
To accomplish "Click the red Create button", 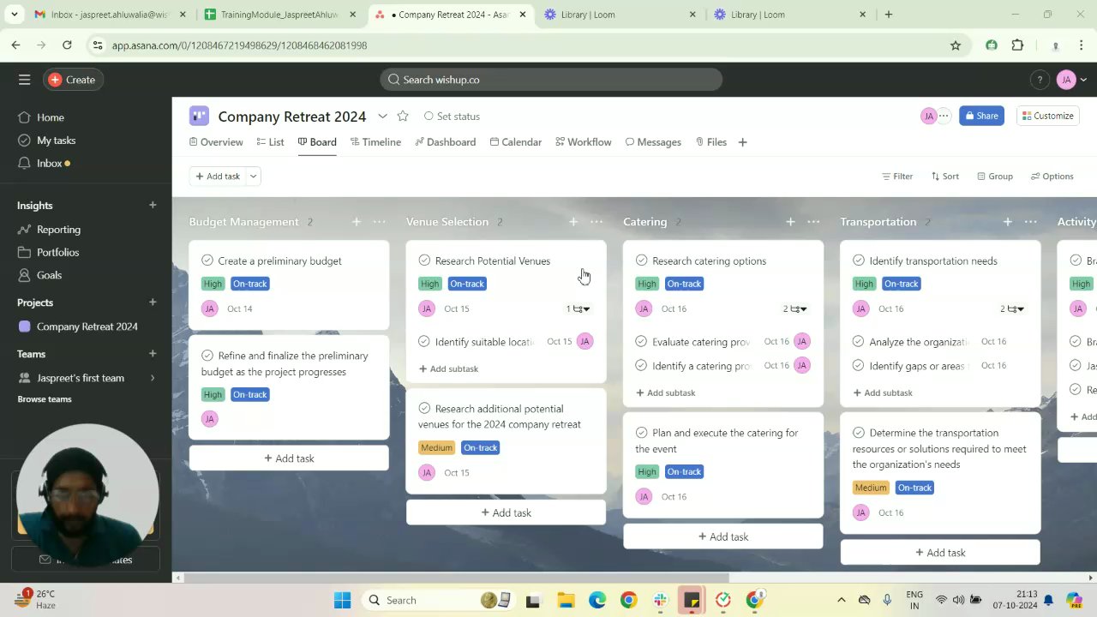I will tap(72, 80).
